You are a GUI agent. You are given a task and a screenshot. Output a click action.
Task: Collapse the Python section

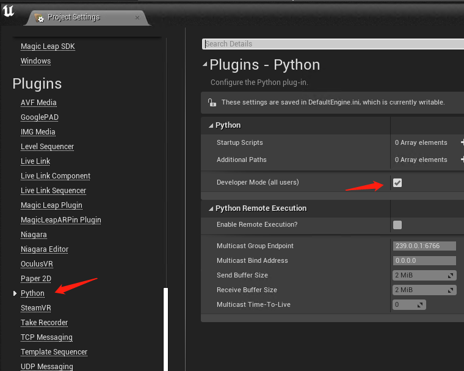(211, 126)
